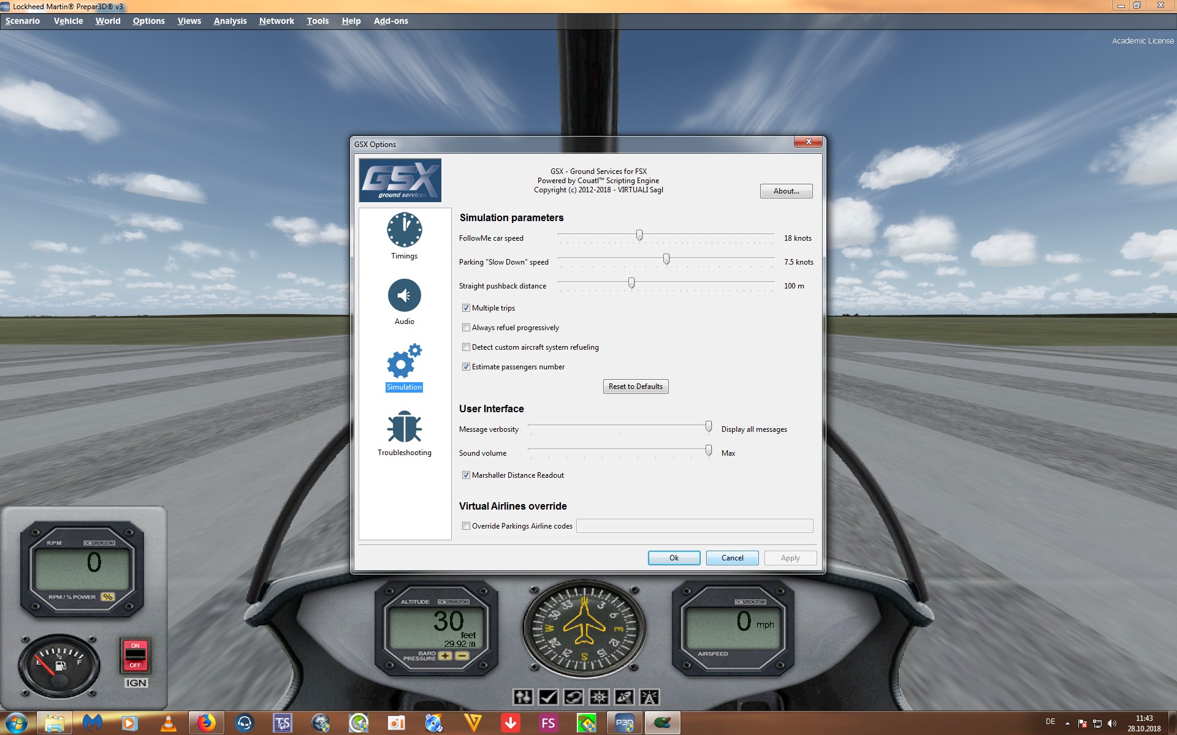Click the About... button
The height and width of the screenshot is (735, 1177).
pos(786,191)
